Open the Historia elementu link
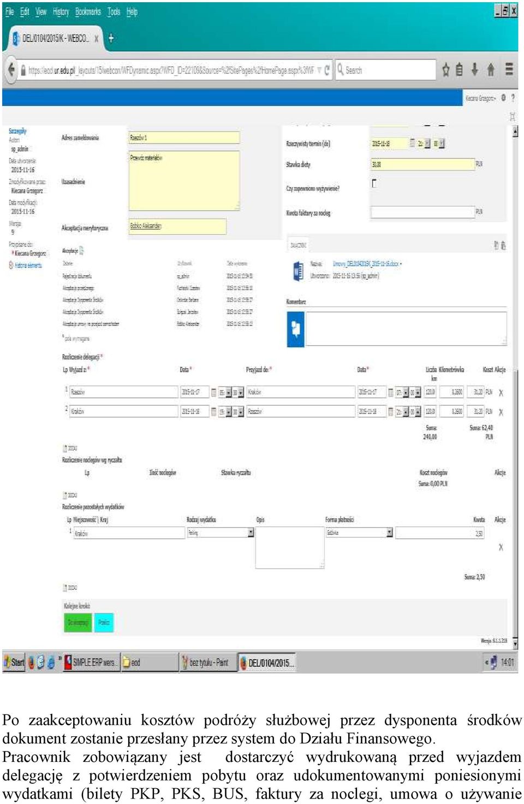The width and height of the screenshot is (524, 804). coord(28,265)
